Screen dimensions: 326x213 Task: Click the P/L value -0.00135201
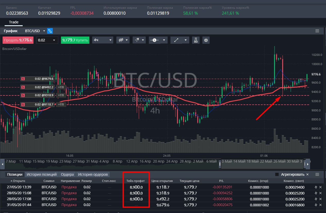222,187
